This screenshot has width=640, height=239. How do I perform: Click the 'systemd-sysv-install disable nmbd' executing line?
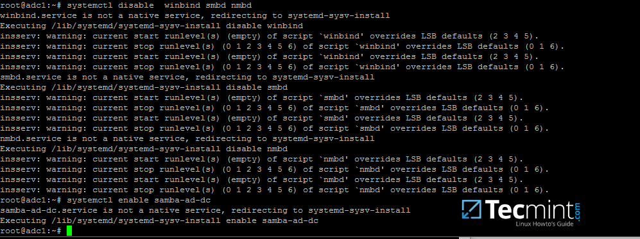click(x=144, y=149)
